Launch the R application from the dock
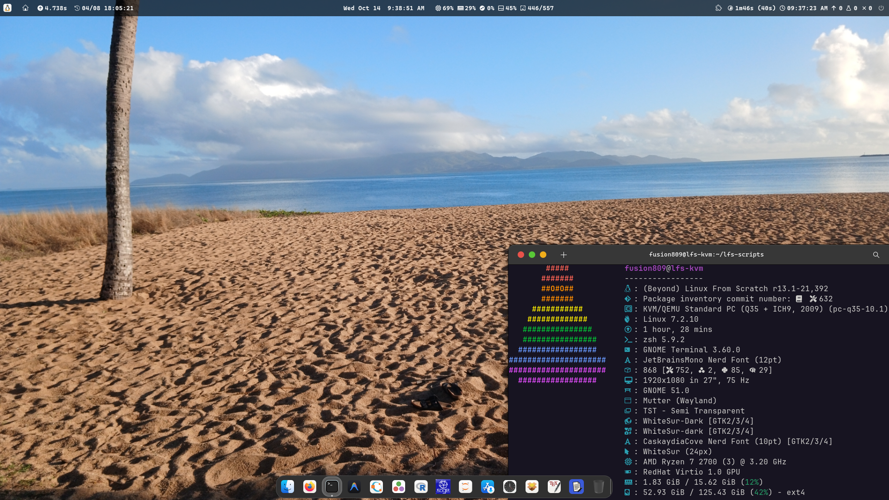The height and width of the screenshot is (500, 889). tap(421, 487)
